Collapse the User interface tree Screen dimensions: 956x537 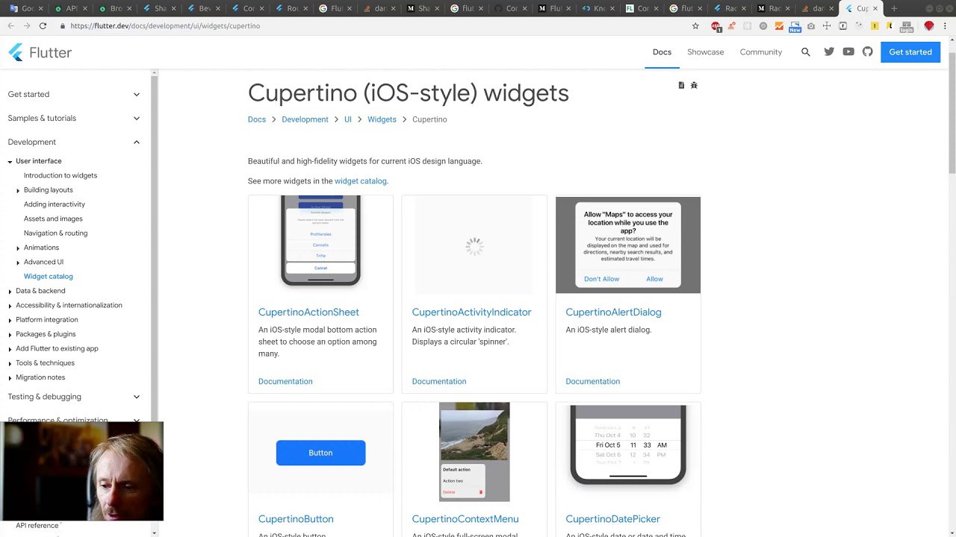(10, 162)
